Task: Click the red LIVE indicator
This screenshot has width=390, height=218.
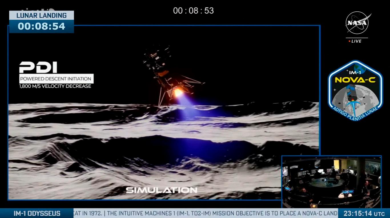Action: tap(355, 41)
